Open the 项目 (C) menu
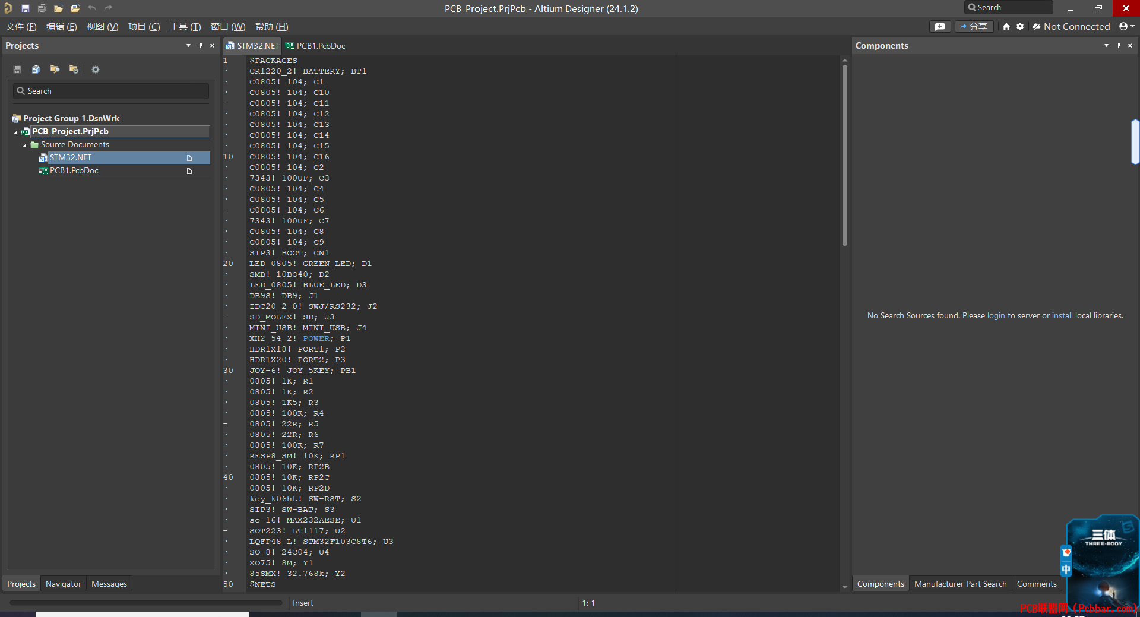Image resolution: width=1140 pixels, height=617 pixels. coord(144,27)
